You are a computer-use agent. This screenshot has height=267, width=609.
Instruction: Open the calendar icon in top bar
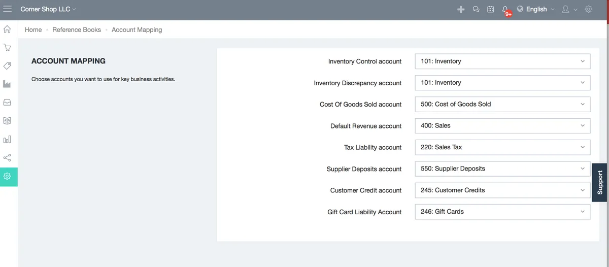tap(491, 9)
